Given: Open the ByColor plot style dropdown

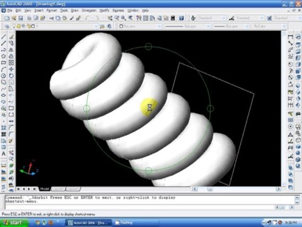Looking at the screenshot, I should 284,26.
